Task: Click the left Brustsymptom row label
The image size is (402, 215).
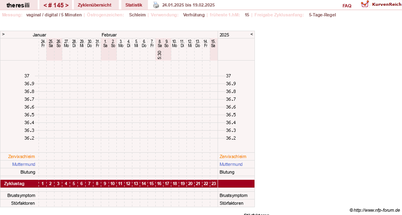Action: 21,195
